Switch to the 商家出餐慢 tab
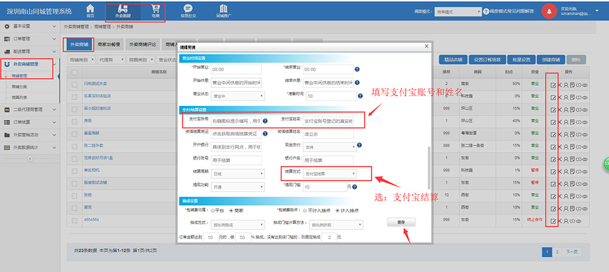Viewport: 609px width, 272px height. pos(109,44)
